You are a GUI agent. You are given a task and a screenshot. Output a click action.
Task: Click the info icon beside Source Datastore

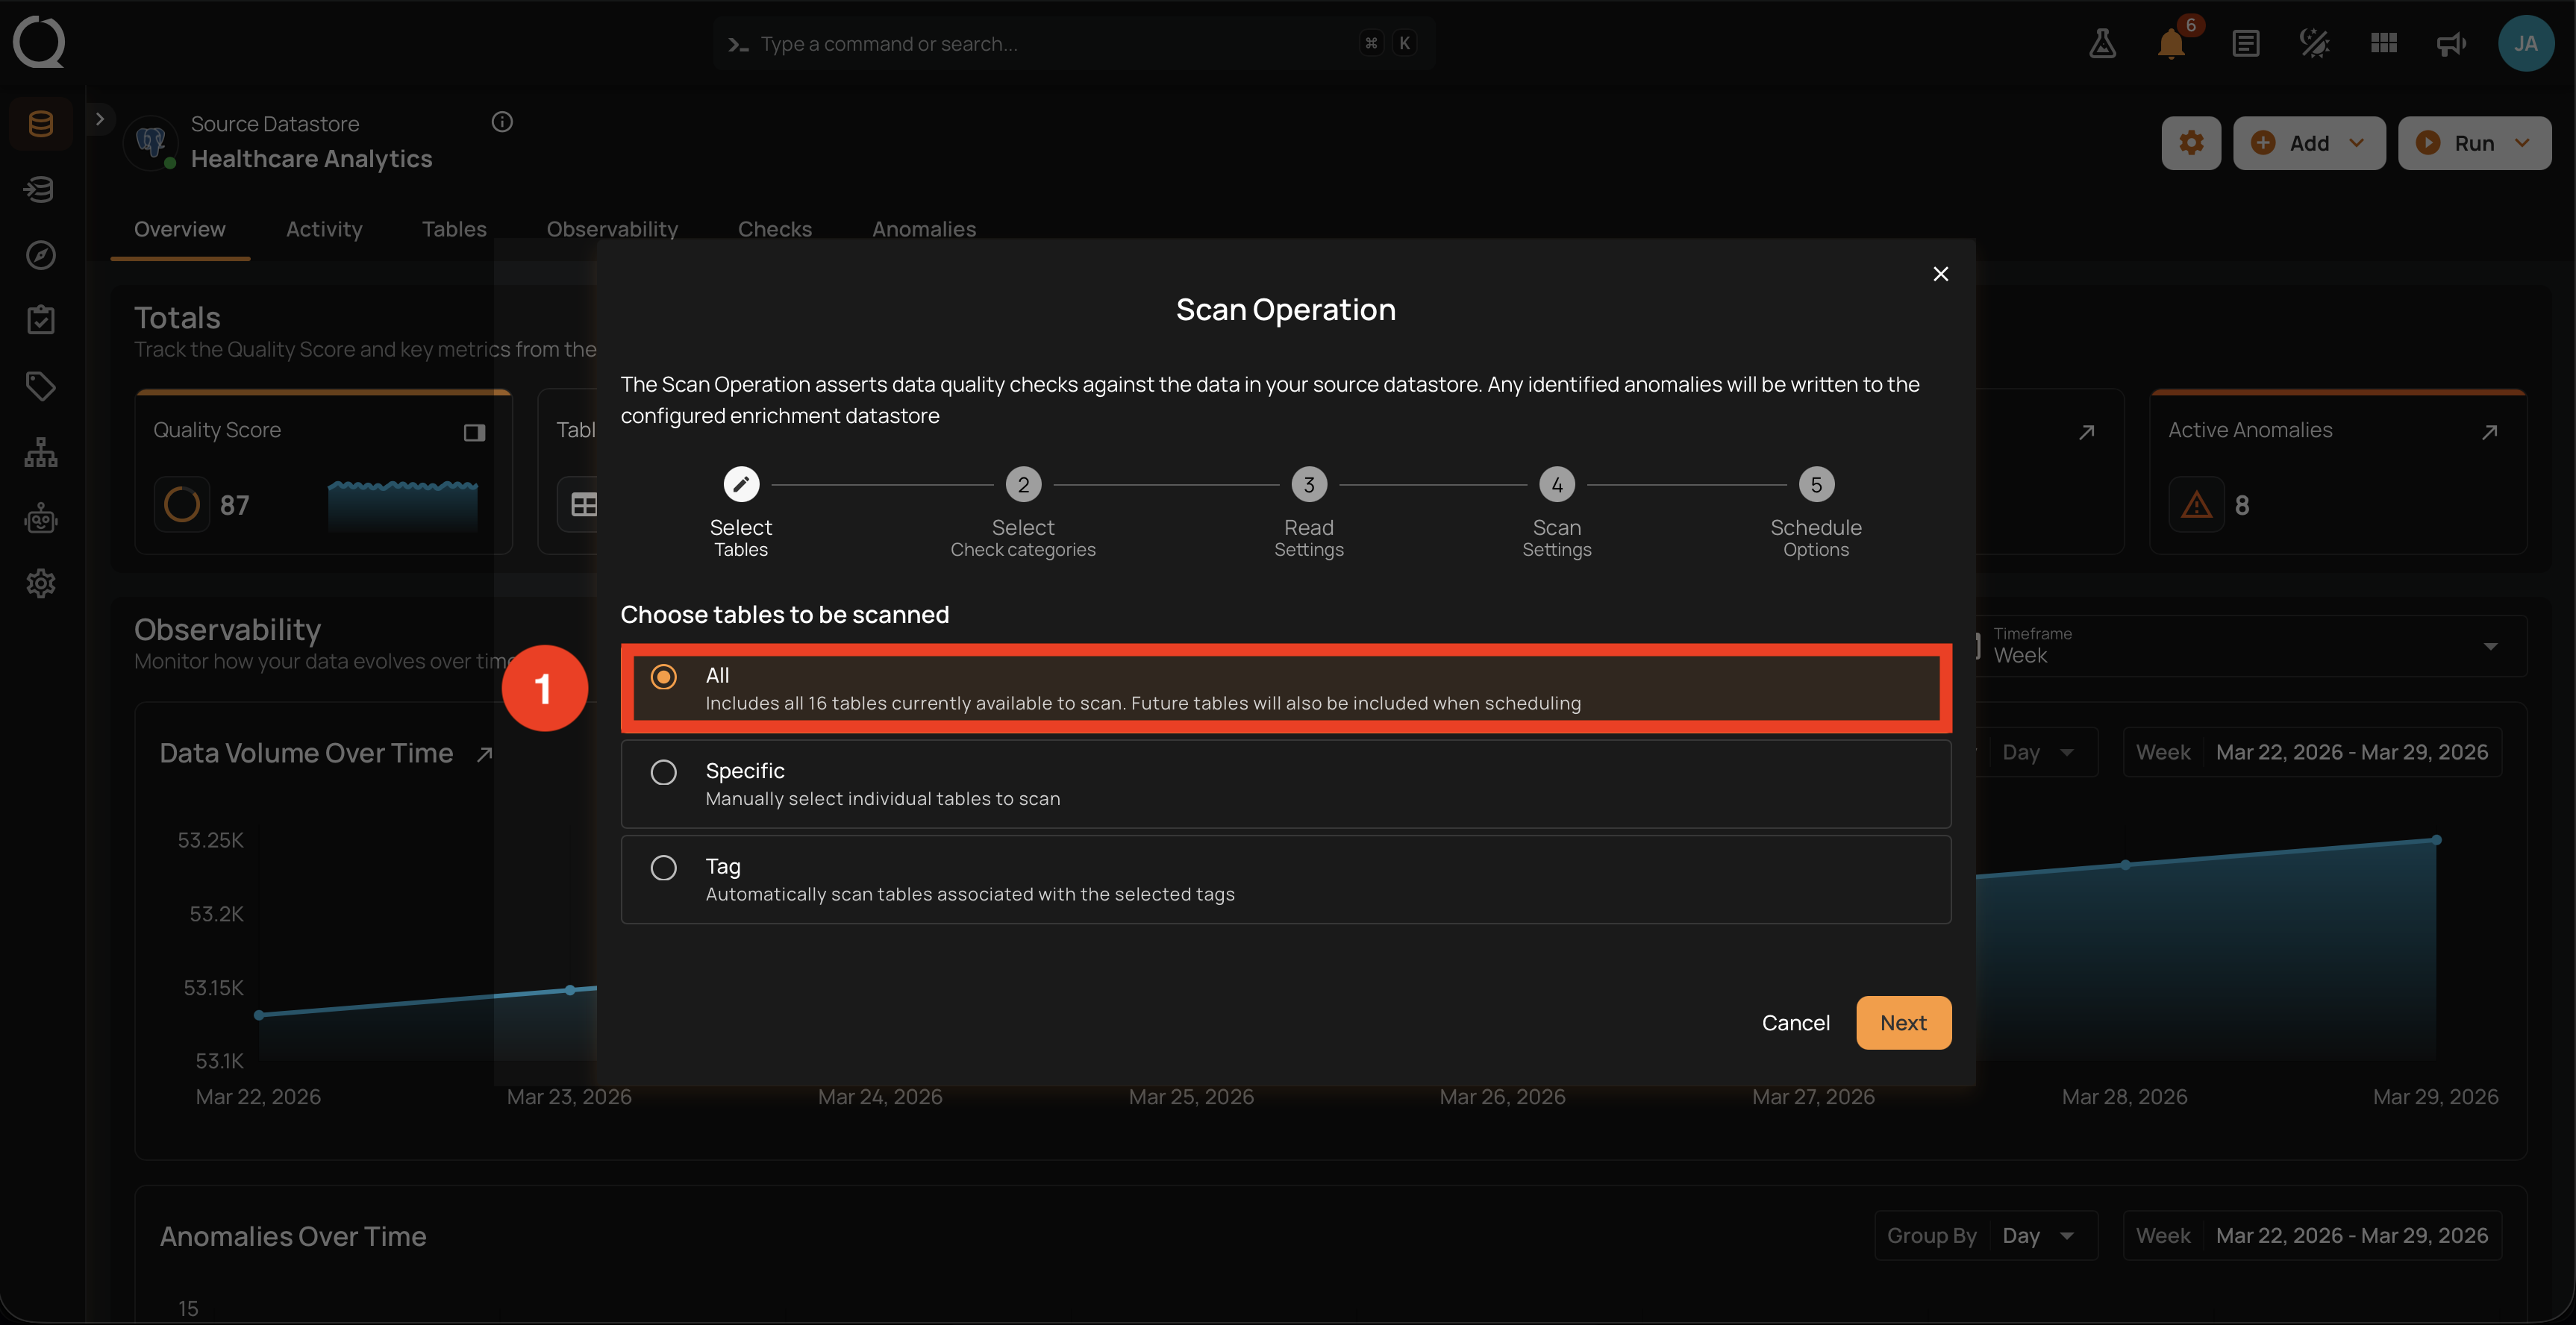[x=502, y=122]
